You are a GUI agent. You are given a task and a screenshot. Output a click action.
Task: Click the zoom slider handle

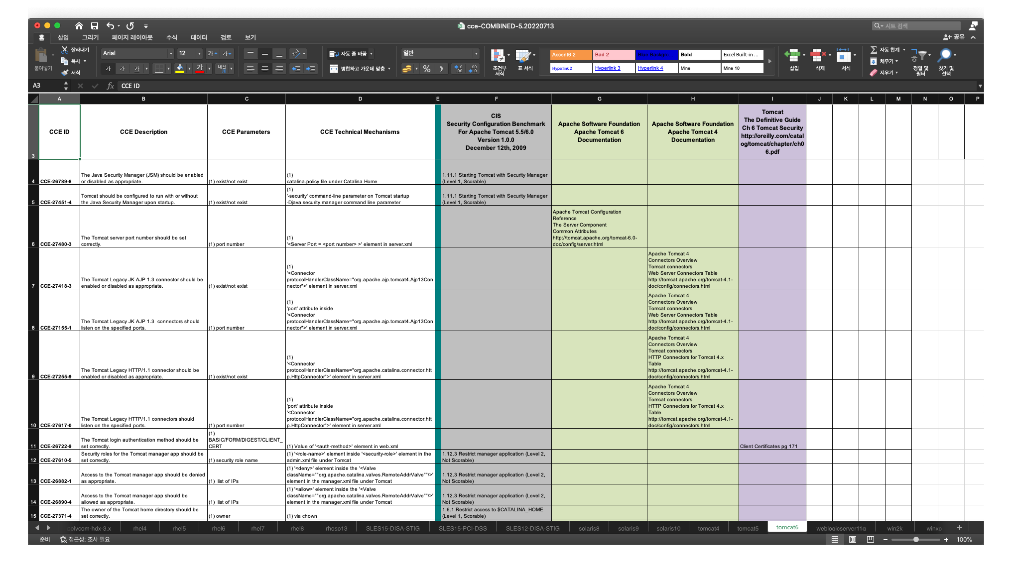(916, 540)
